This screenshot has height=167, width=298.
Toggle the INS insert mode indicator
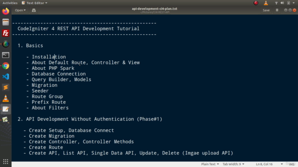291,164
